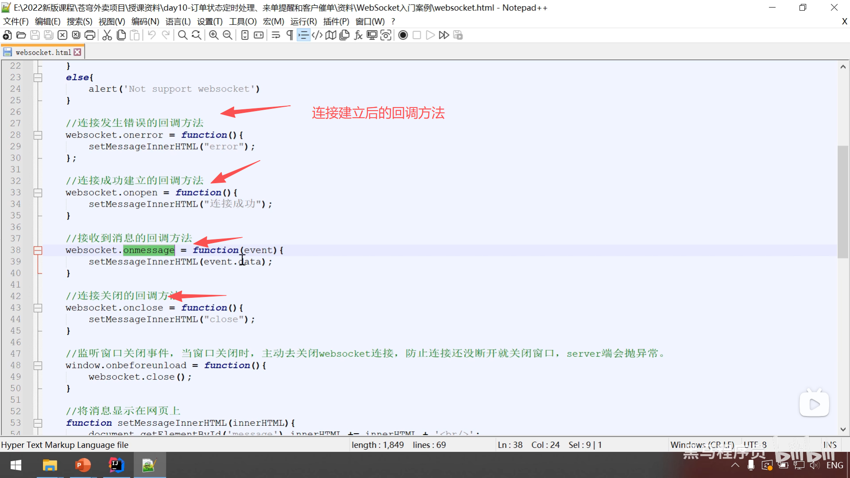Toggle show all characters pilcrow icon
Viewport: 850px width, 478px height.
(x=290, y=35)
